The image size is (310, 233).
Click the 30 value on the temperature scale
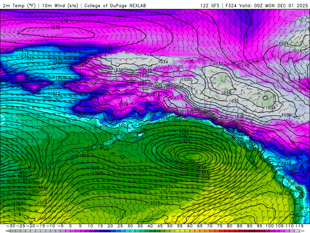point(130,226)
